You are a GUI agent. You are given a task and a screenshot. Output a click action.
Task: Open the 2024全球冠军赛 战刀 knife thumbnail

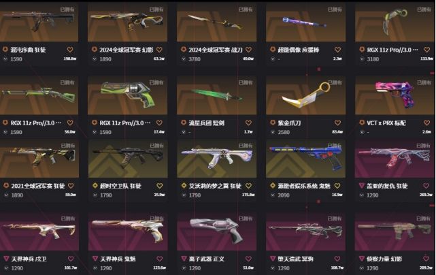click(x=216, y=22)
